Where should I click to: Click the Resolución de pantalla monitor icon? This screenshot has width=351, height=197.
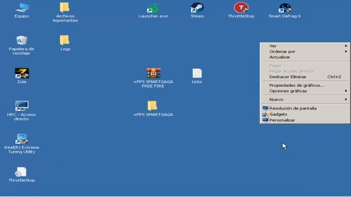pyautogui.click(x=265, y=108)
